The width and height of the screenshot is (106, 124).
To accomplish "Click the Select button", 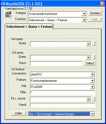I will tap(90, 63).
